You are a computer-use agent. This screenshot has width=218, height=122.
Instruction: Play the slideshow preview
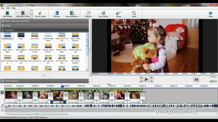pyautogui.click(x=146, y=79)
